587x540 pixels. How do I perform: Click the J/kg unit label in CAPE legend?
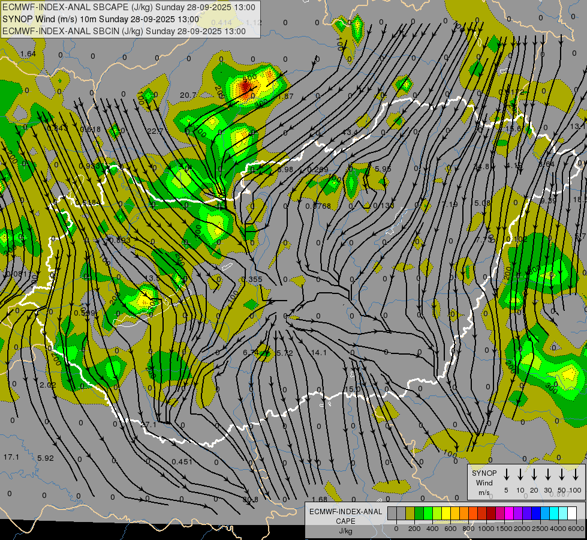[x=345, y=531]
